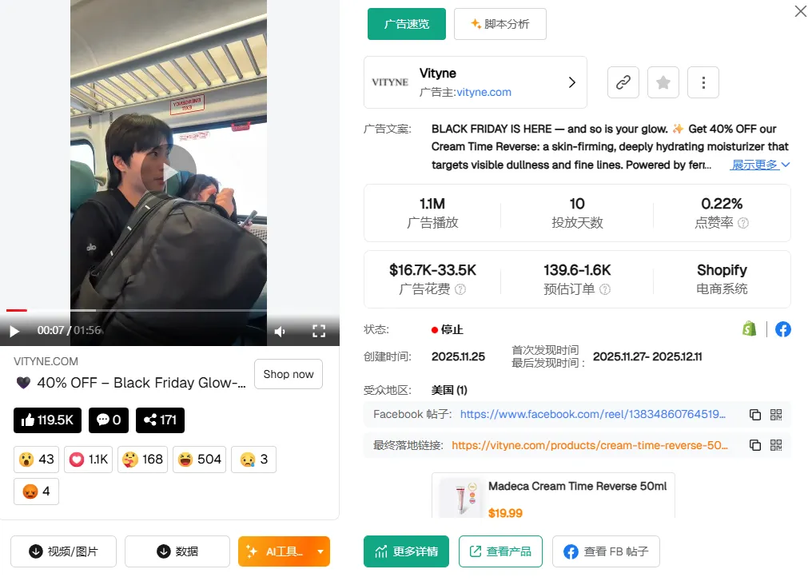Copy the final landing page link
Screen dimensions: 808x581
(754, 445)
